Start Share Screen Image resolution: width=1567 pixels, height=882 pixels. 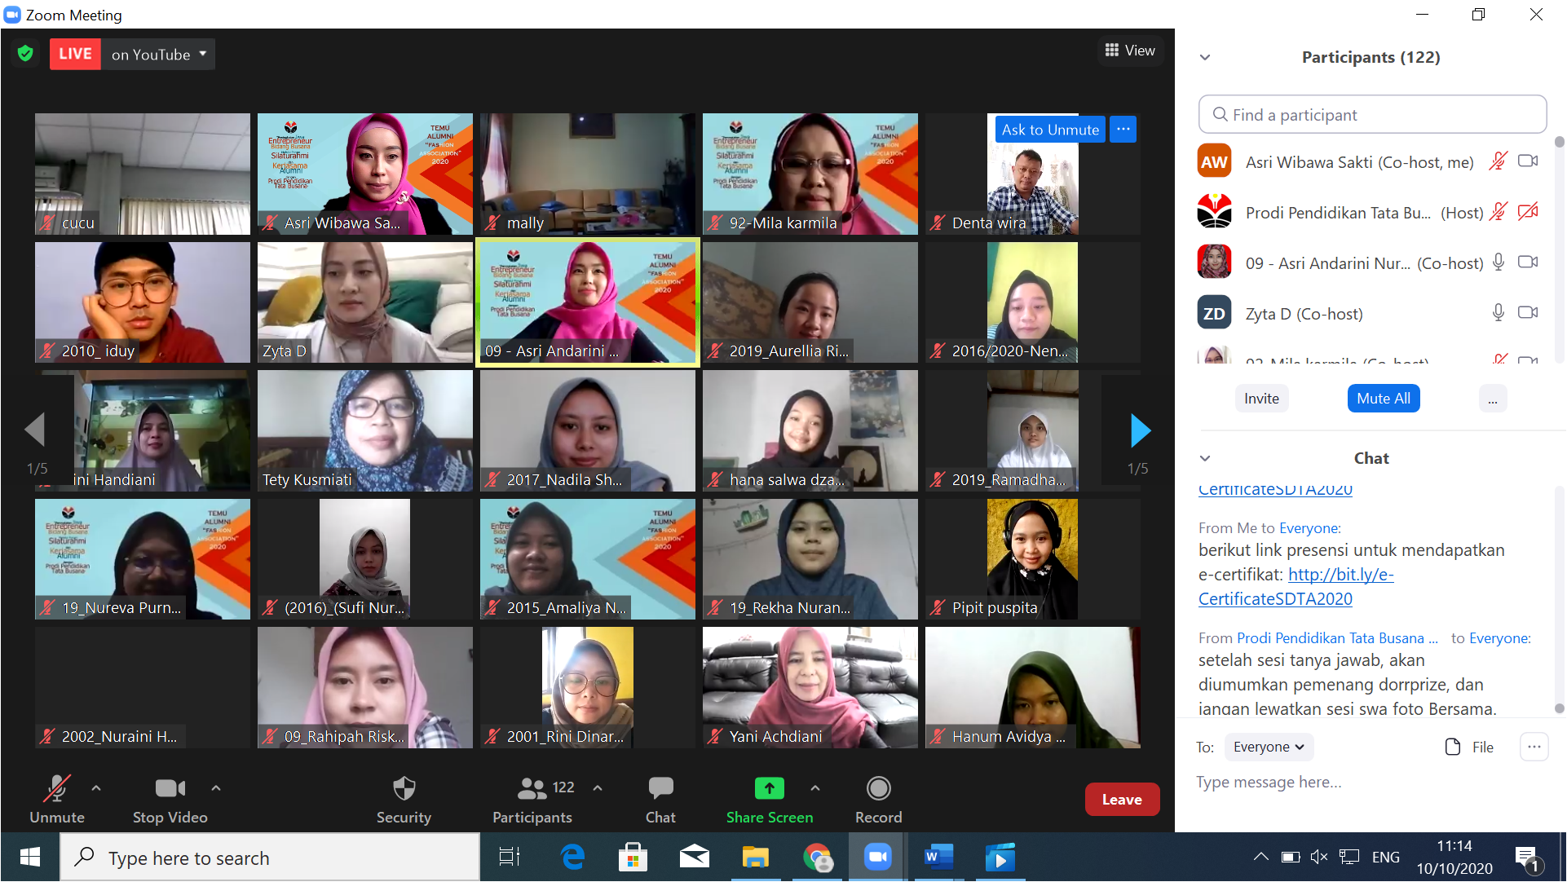[769, 800]
